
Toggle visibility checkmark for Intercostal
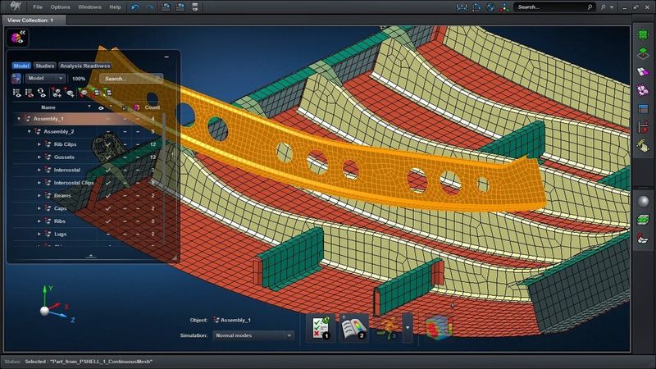point(108,171)
